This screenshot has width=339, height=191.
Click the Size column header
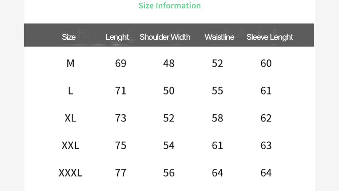tap(69, 37)
